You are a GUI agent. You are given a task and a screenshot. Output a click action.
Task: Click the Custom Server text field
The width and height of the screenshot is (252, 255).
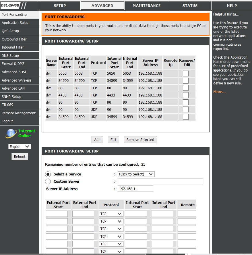click(x=160, y=181)
